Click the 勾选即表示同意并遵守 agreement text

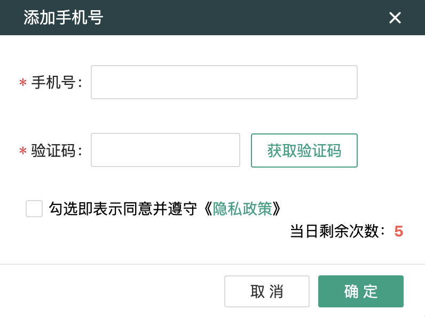click(125, 209)
